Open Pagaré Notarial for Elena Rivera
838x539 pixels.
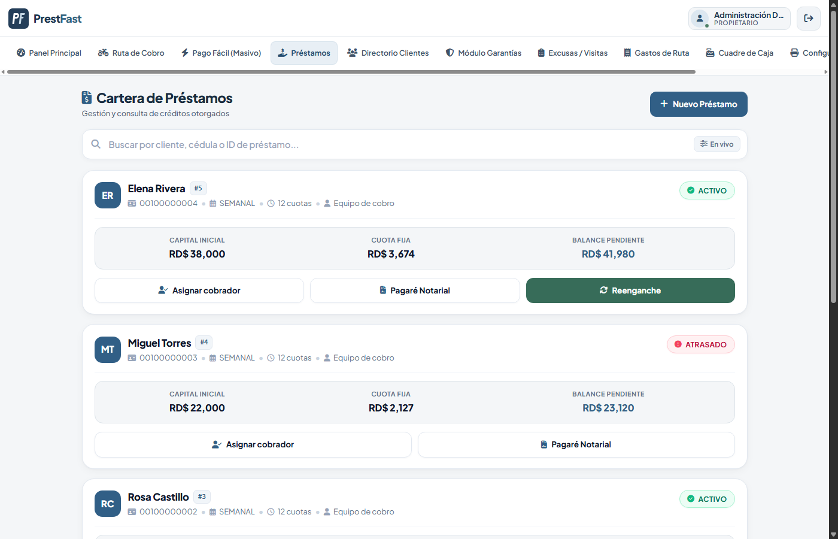point(415,290)
